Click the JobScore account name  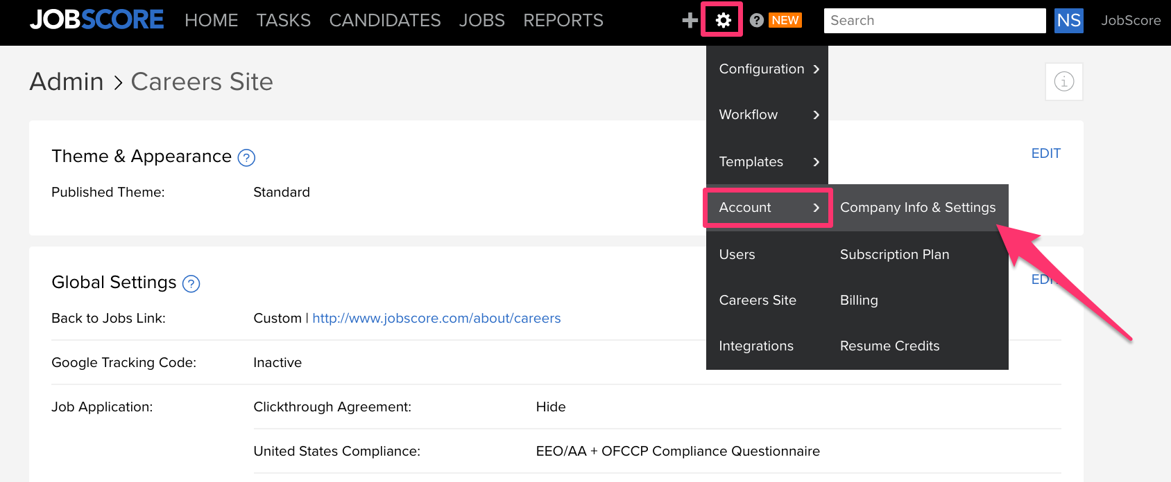1131,21
